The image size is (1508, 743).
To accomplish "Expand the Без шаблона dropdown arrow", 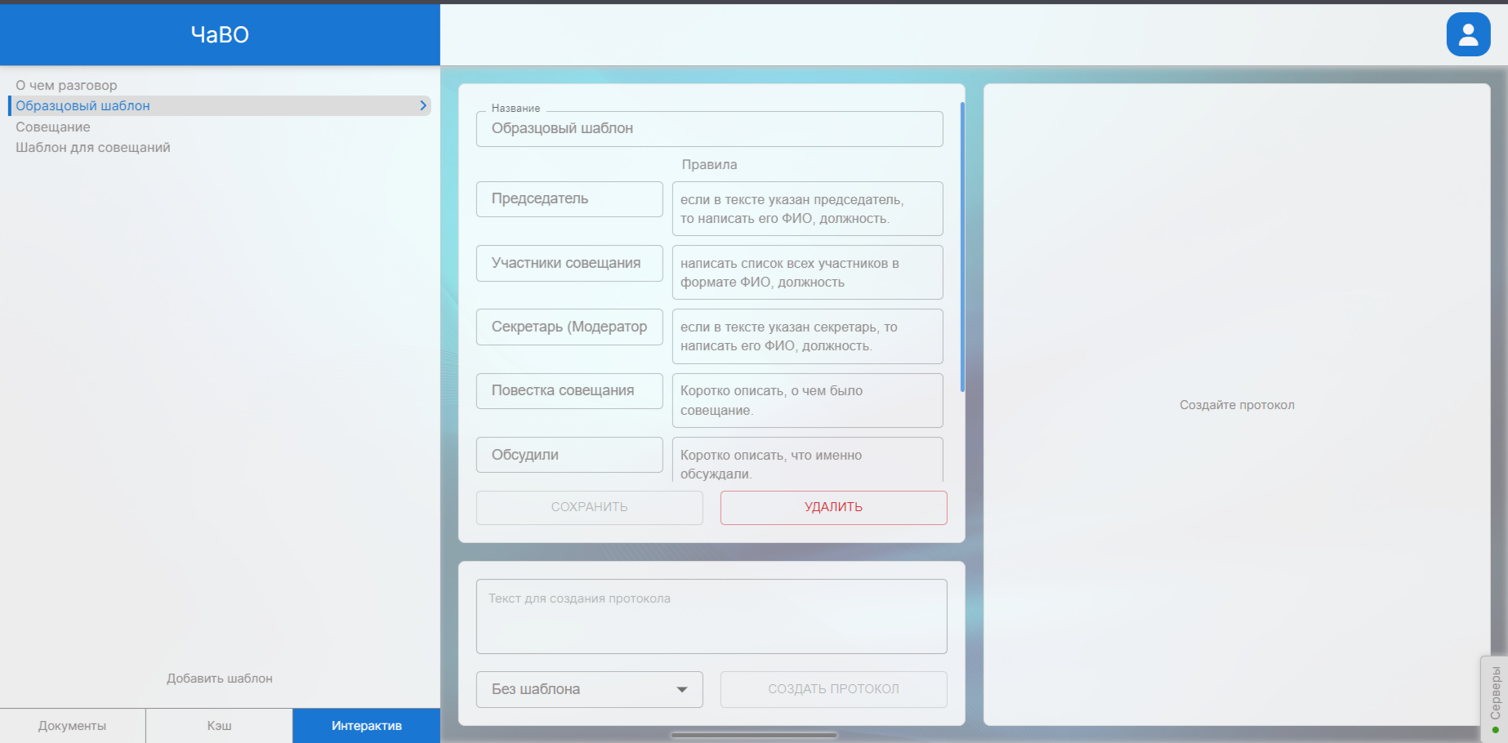I will 681,690.
